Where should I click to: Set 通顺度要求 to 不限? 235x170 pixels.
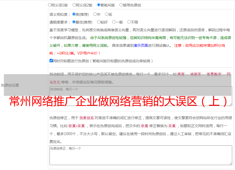[x=129, y=22]
